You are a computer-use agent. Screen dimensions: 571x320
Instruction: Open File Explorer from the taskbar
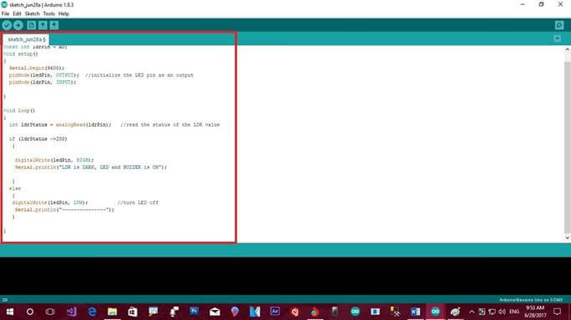(x=112, y=312)
